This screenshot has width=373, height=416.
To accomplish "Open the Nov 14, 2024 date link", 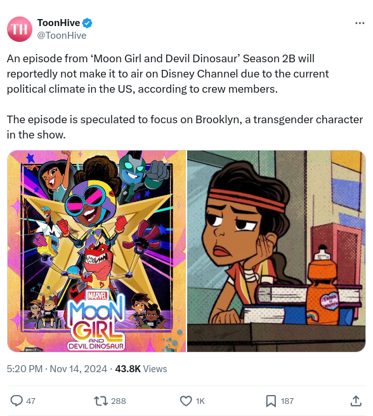I will tap(79, 369).
